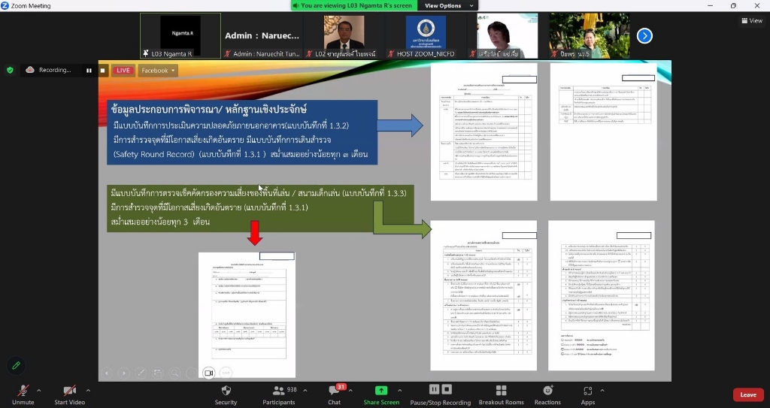The width and height of the screenshot is (770, 408).
Task: Open Breakout Rooms
Action: (501, 394)
